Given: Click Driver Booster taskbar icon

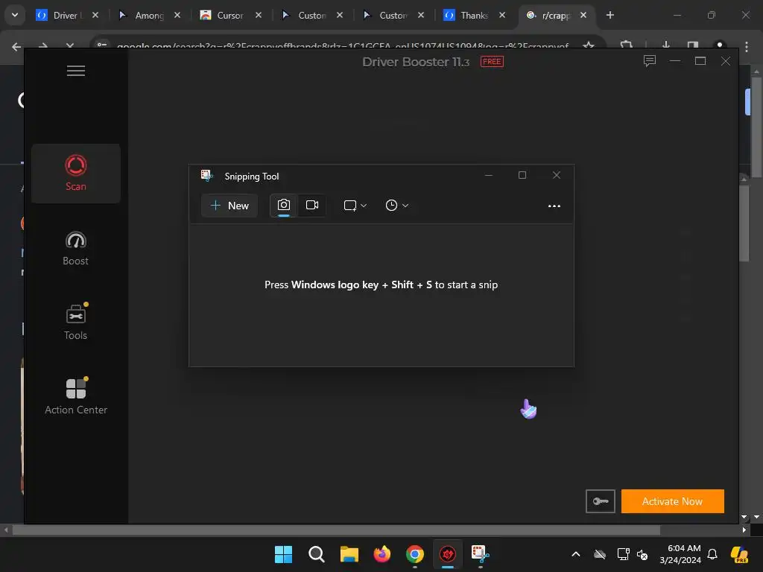Looking at the screenshot, I should click(448, 554).
